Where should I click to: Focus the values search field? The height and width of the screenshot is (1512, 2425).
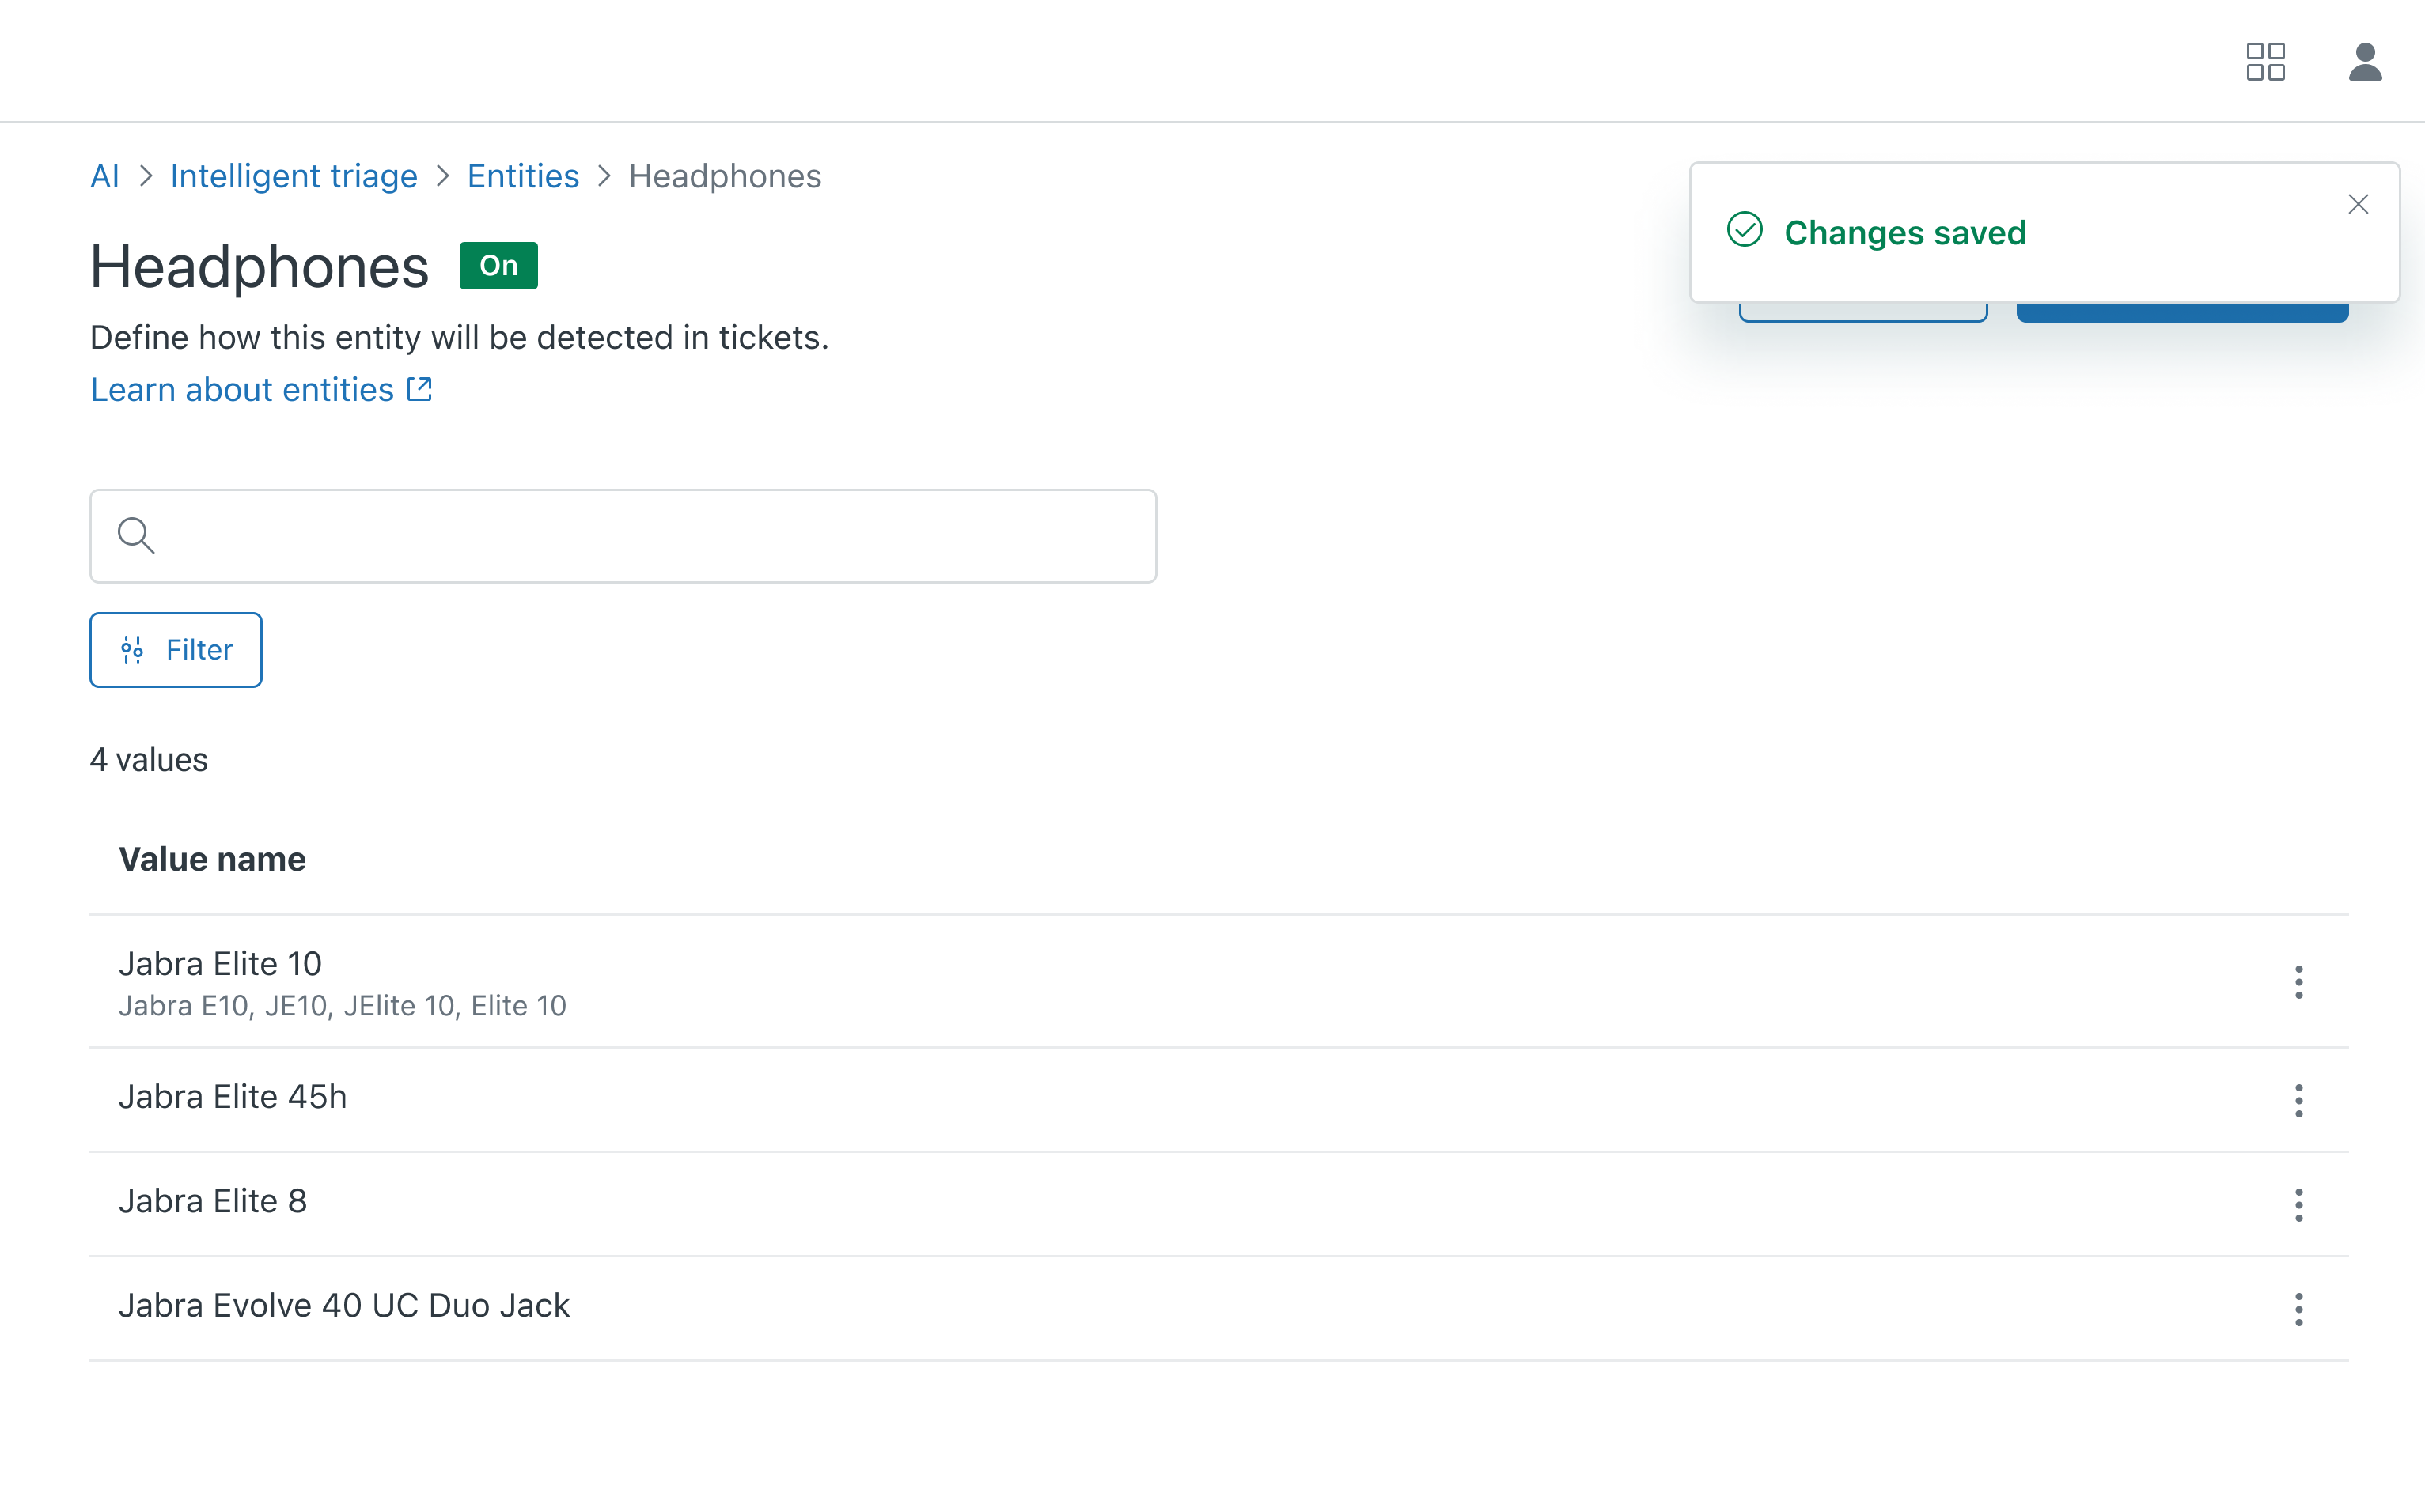[623, 536]
